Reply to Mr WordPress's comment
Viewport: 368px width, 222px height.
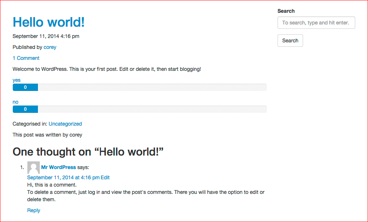click(34, 210)
